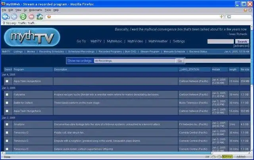Image resolution: width=254 pixels, height=160 pixels.
Task: Open the All Recordings dropdown
Action: (x=135, y=61)
